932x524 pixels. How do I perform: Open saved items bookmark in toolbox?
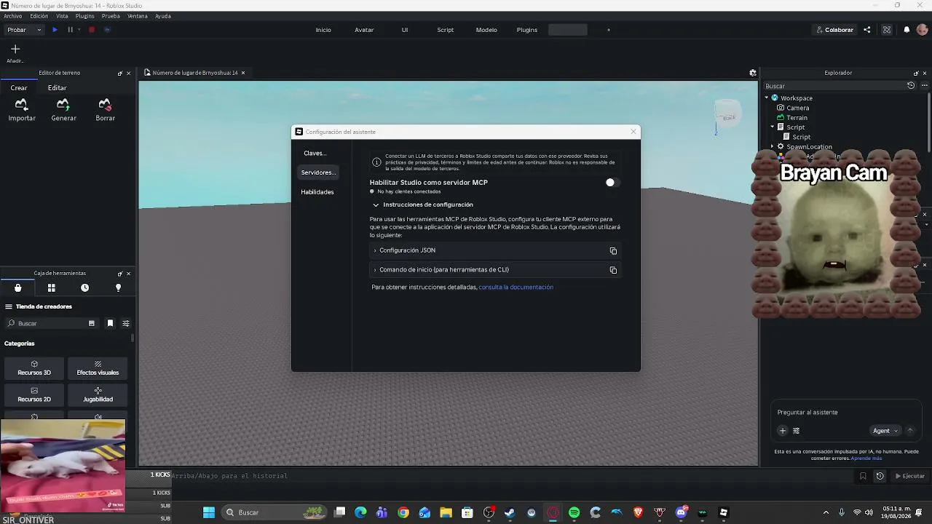pos(110,324)
